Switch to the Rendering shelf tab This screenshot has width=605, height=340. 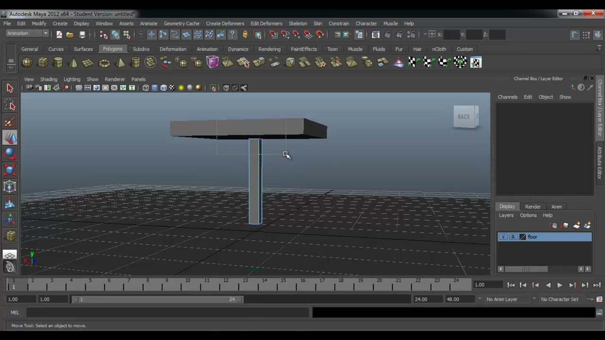coord(269,49)
